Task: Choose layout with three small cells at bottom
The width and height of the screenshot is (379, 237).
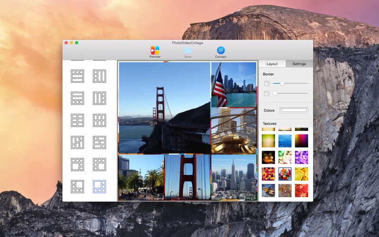Action: (77, 98)
